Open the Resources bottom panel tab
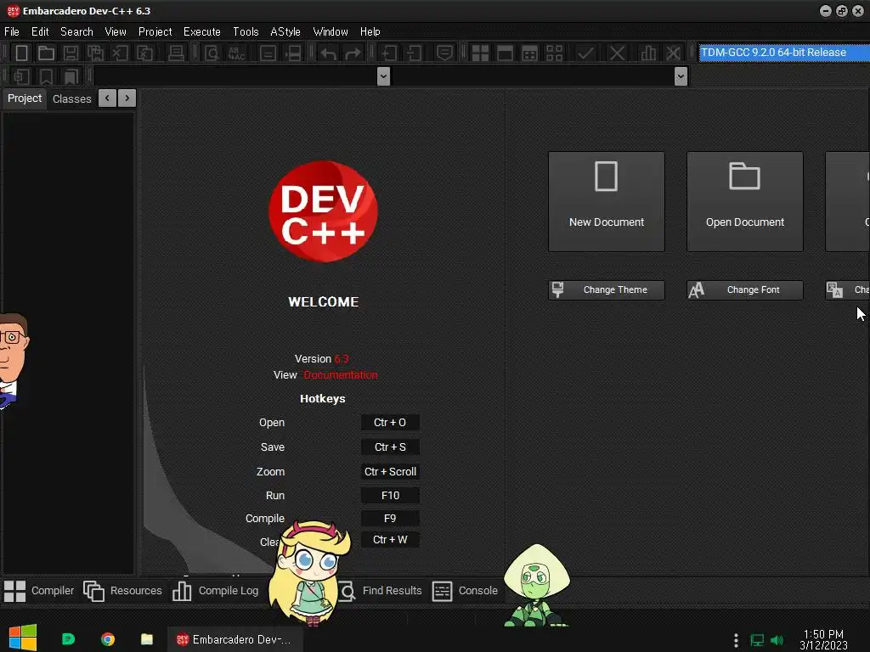Screen dimensions: 870x652 tap(122, 591)
